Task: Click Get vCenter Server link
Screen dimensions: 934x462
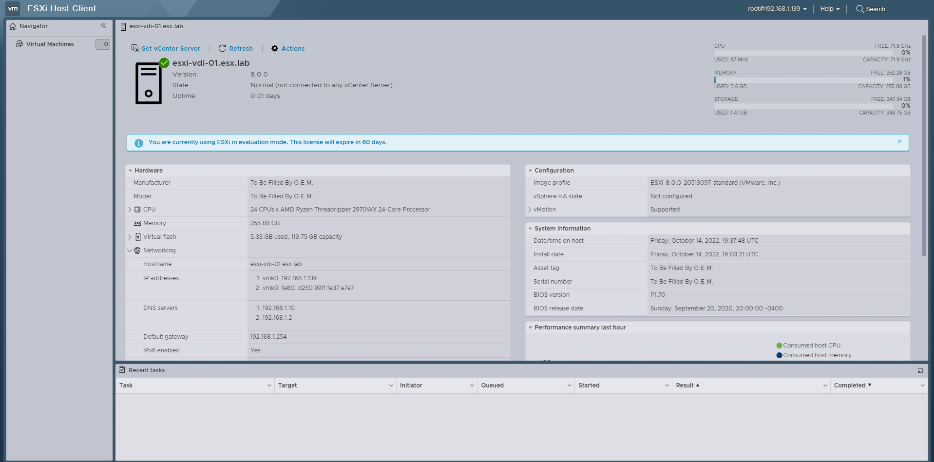Action: [x=171, y=49]
